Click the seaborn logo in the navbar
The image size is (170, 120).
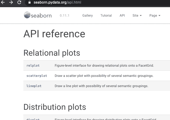click(38, 15)
